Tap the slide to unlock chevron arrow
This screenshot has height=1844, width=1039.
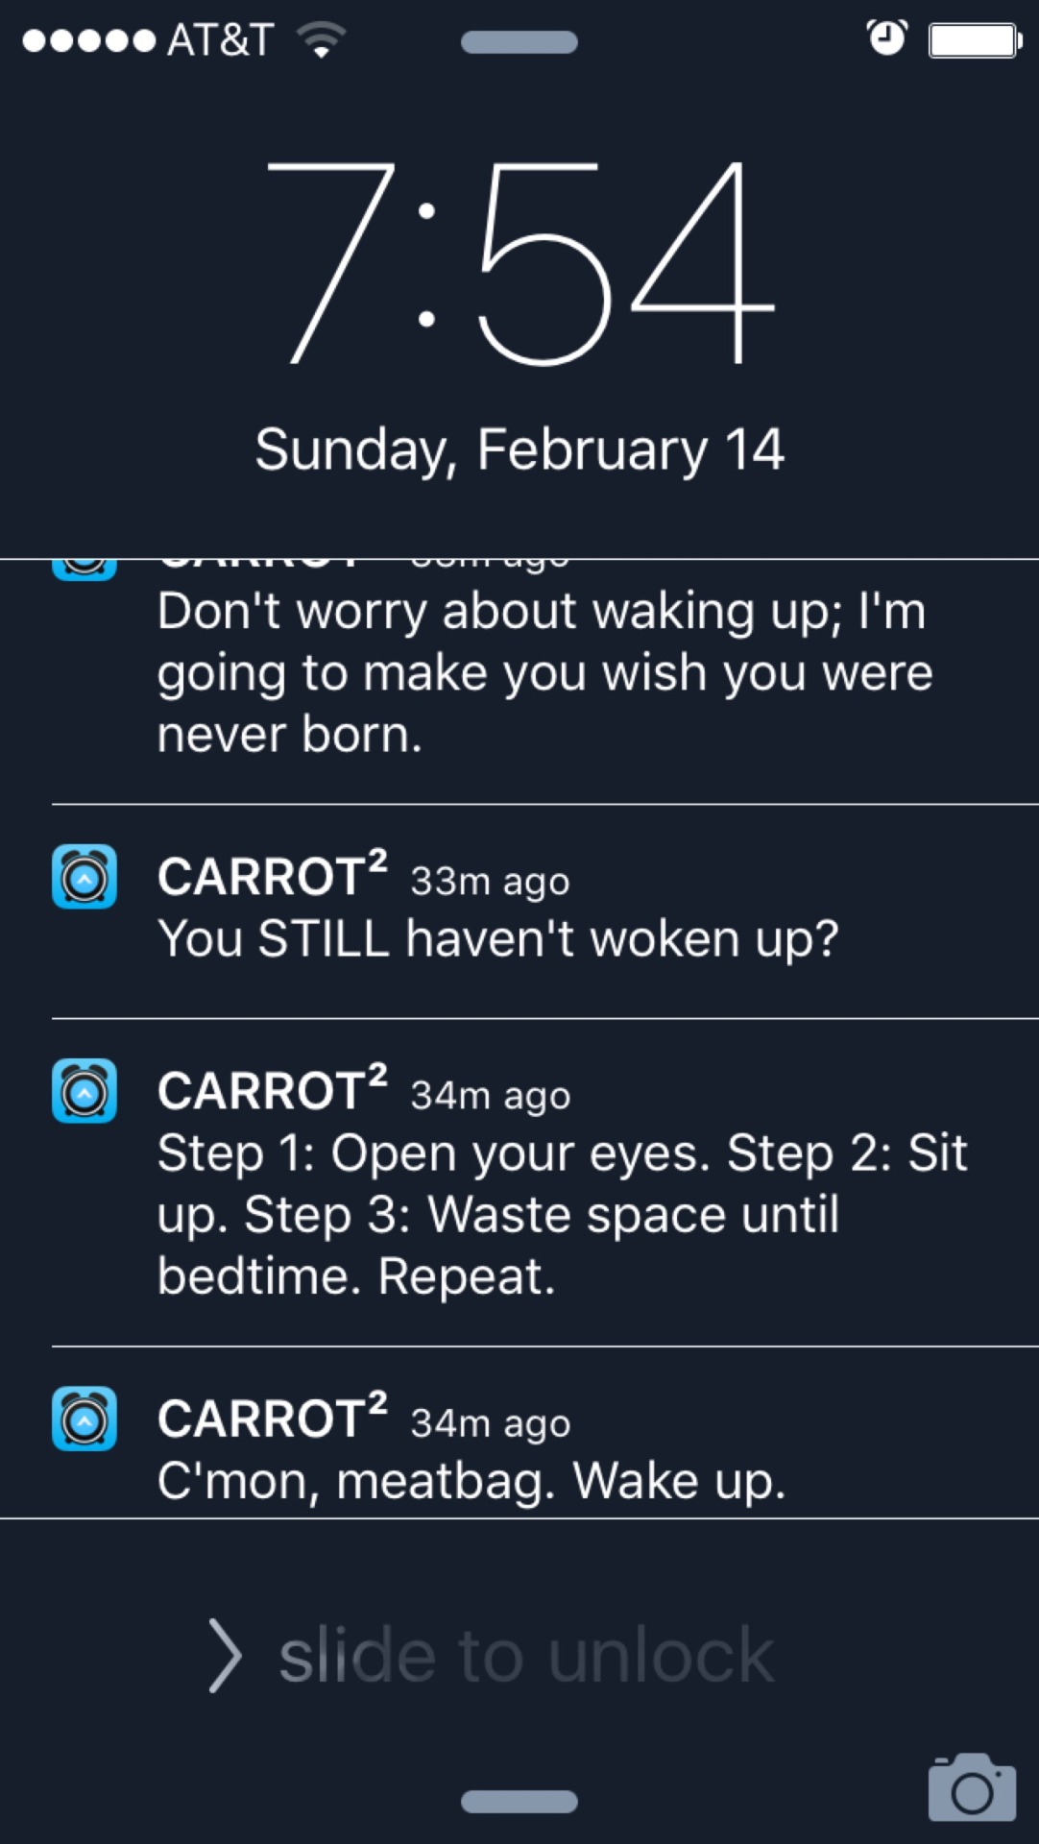(225, 1655)
